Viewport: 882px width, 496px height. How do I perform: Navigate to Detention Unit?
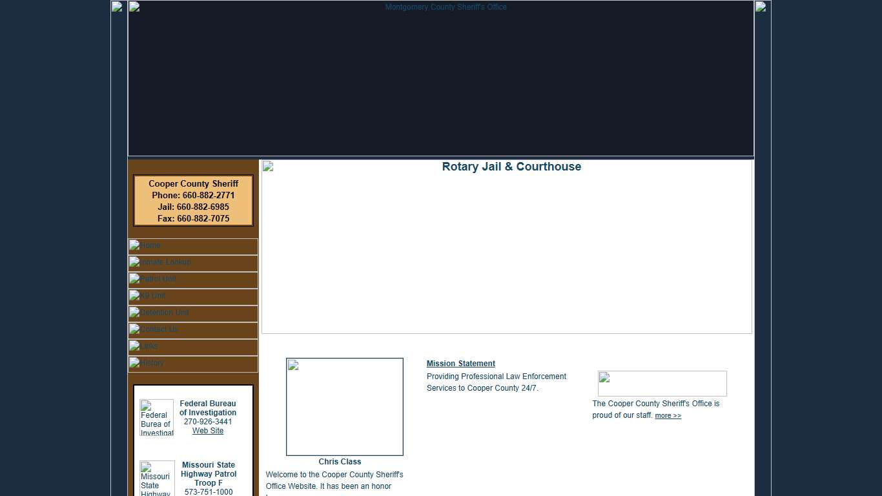tap(192, 313)
